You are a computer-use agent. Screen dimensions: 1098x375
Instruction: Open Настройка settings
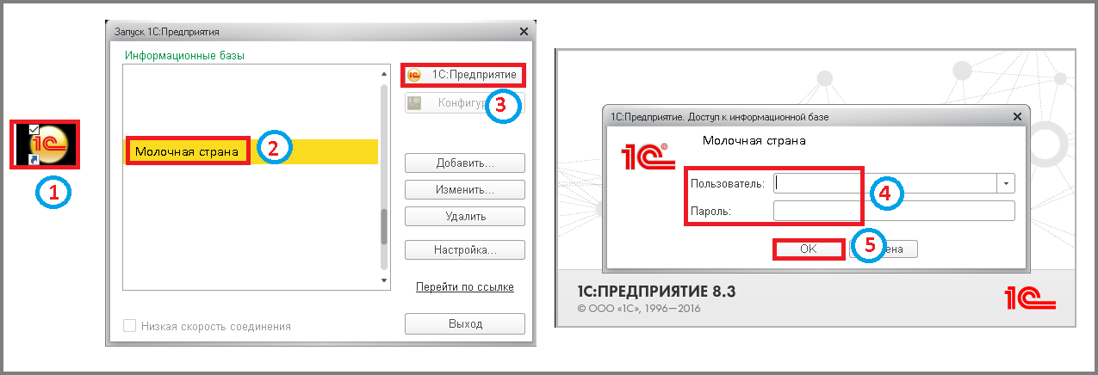tap(465, 250)
